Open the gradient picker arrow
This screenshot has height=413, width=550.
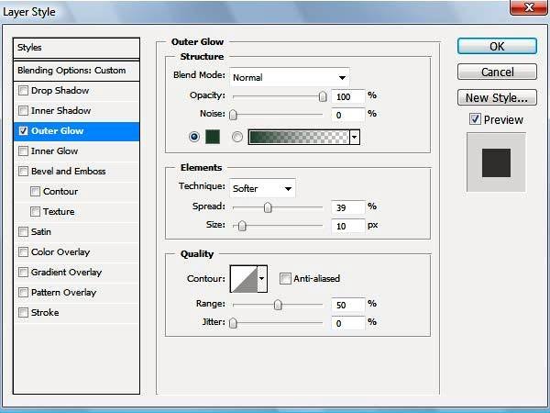[354, 137]
